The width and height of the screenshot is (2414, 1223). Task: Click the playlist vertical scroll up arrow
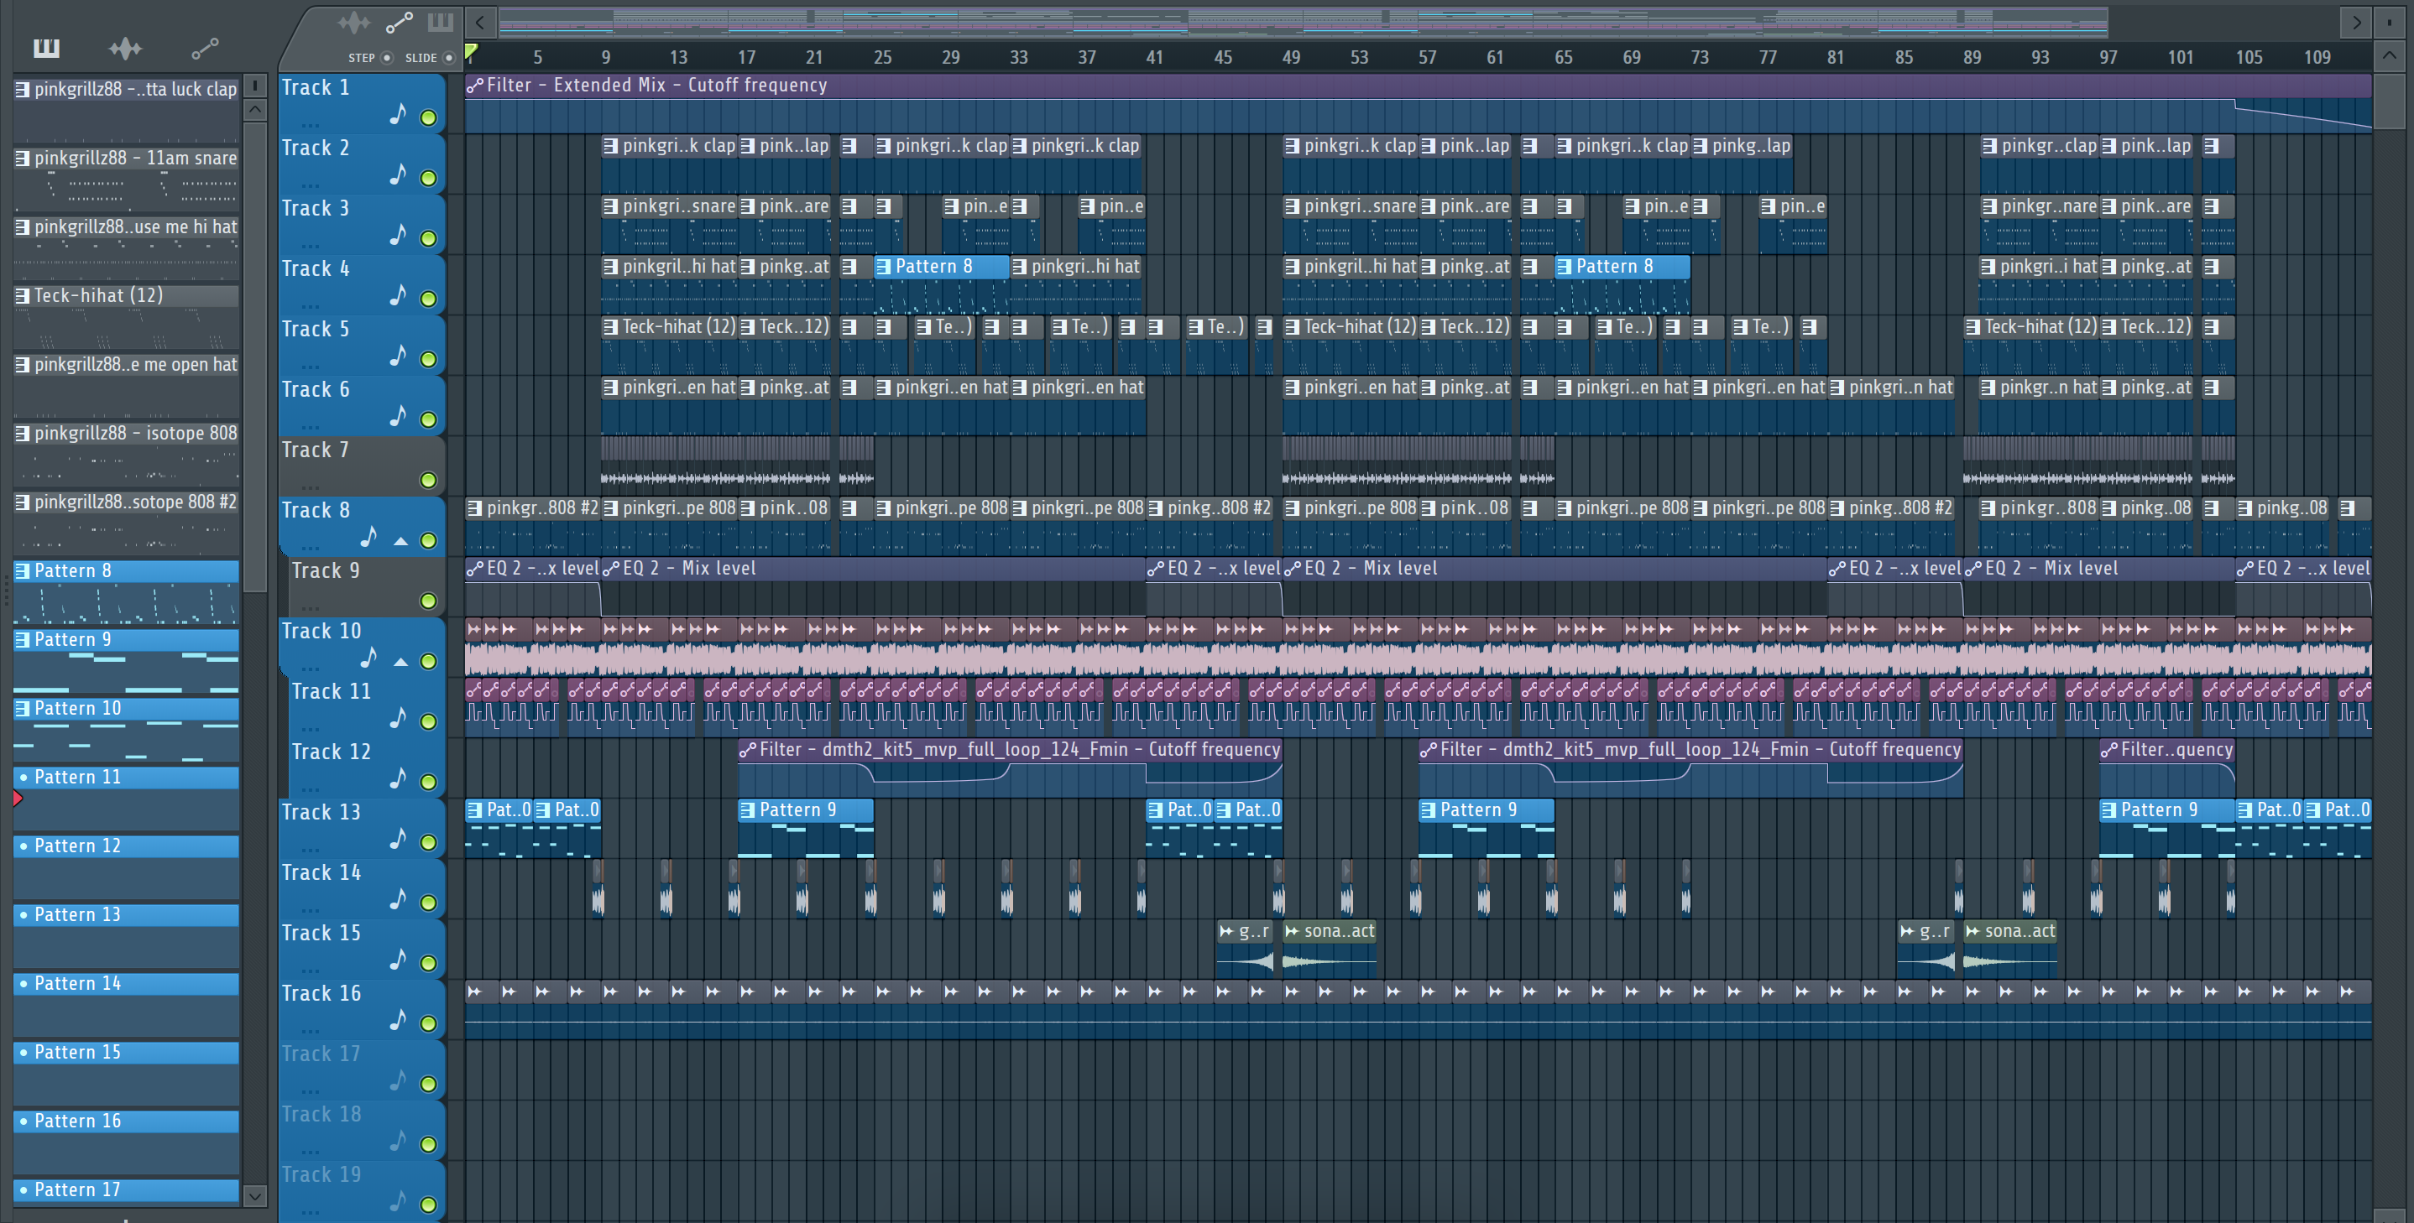point(2389,57)
